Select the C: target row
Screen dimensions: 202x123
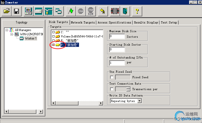click(x=65, y=32)
